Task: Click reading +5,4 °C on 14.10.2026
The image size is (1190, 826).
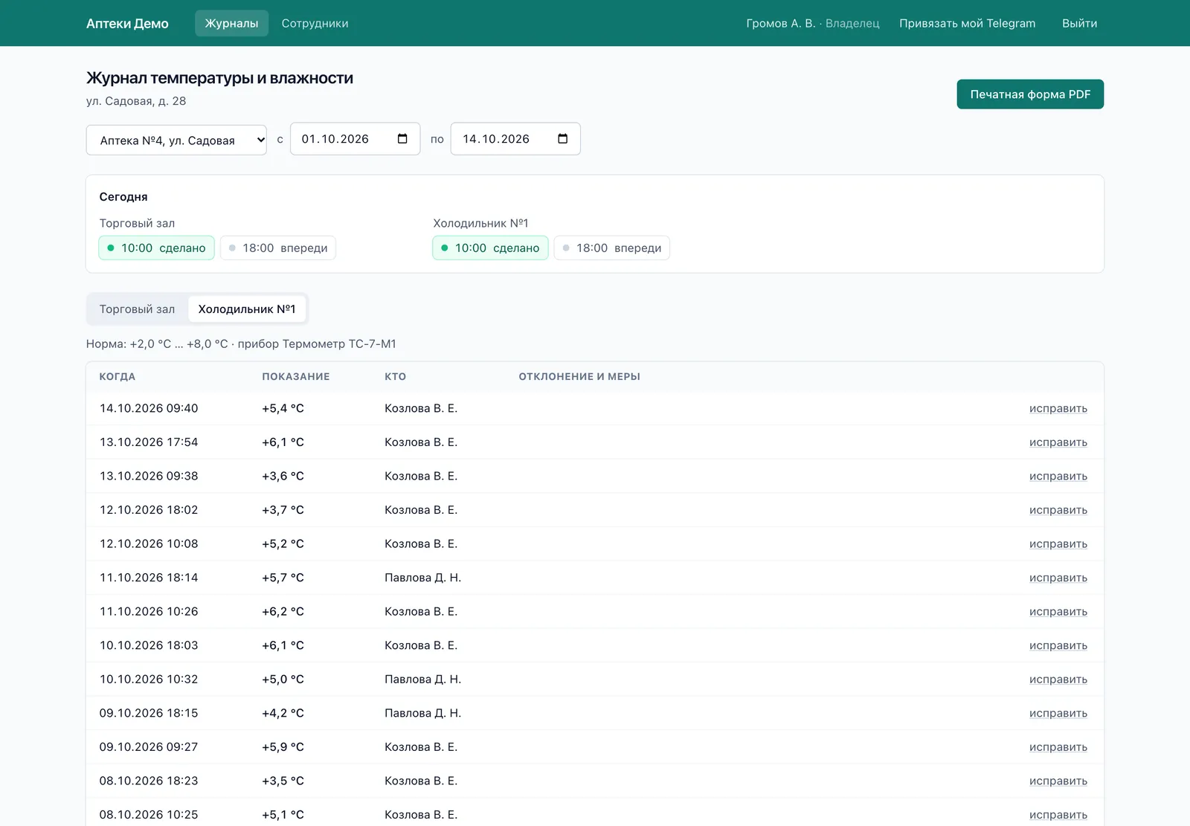Action: (283, 408)
